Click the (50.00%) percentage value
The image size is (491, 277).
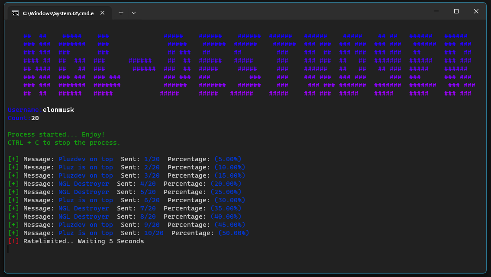click(234, 233)
